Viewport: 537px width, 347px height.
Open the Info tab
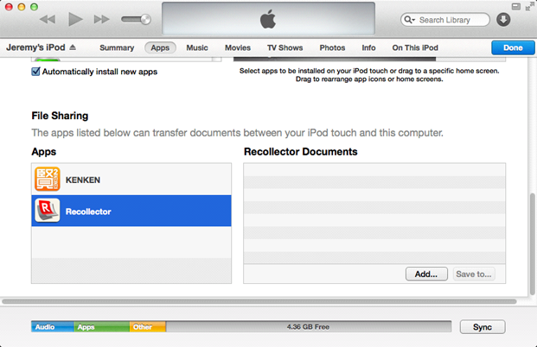pyautogui.click(x=368, y=47)
